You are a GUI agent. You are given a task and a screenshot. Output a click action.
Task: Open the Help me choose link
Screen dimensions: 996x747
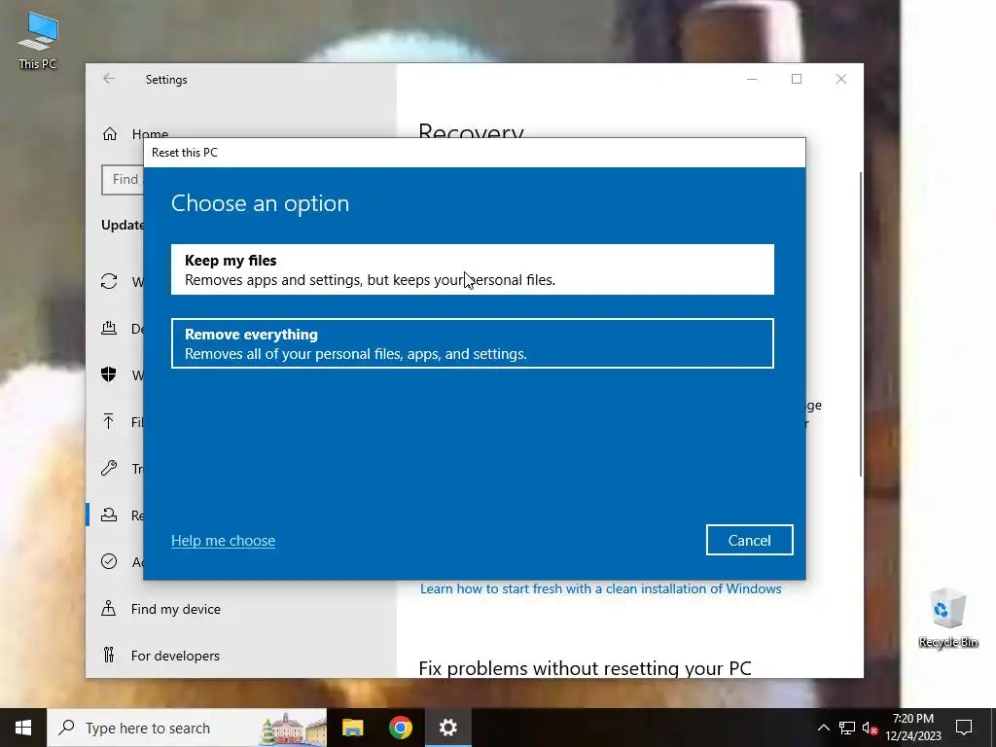coord(223,541)
